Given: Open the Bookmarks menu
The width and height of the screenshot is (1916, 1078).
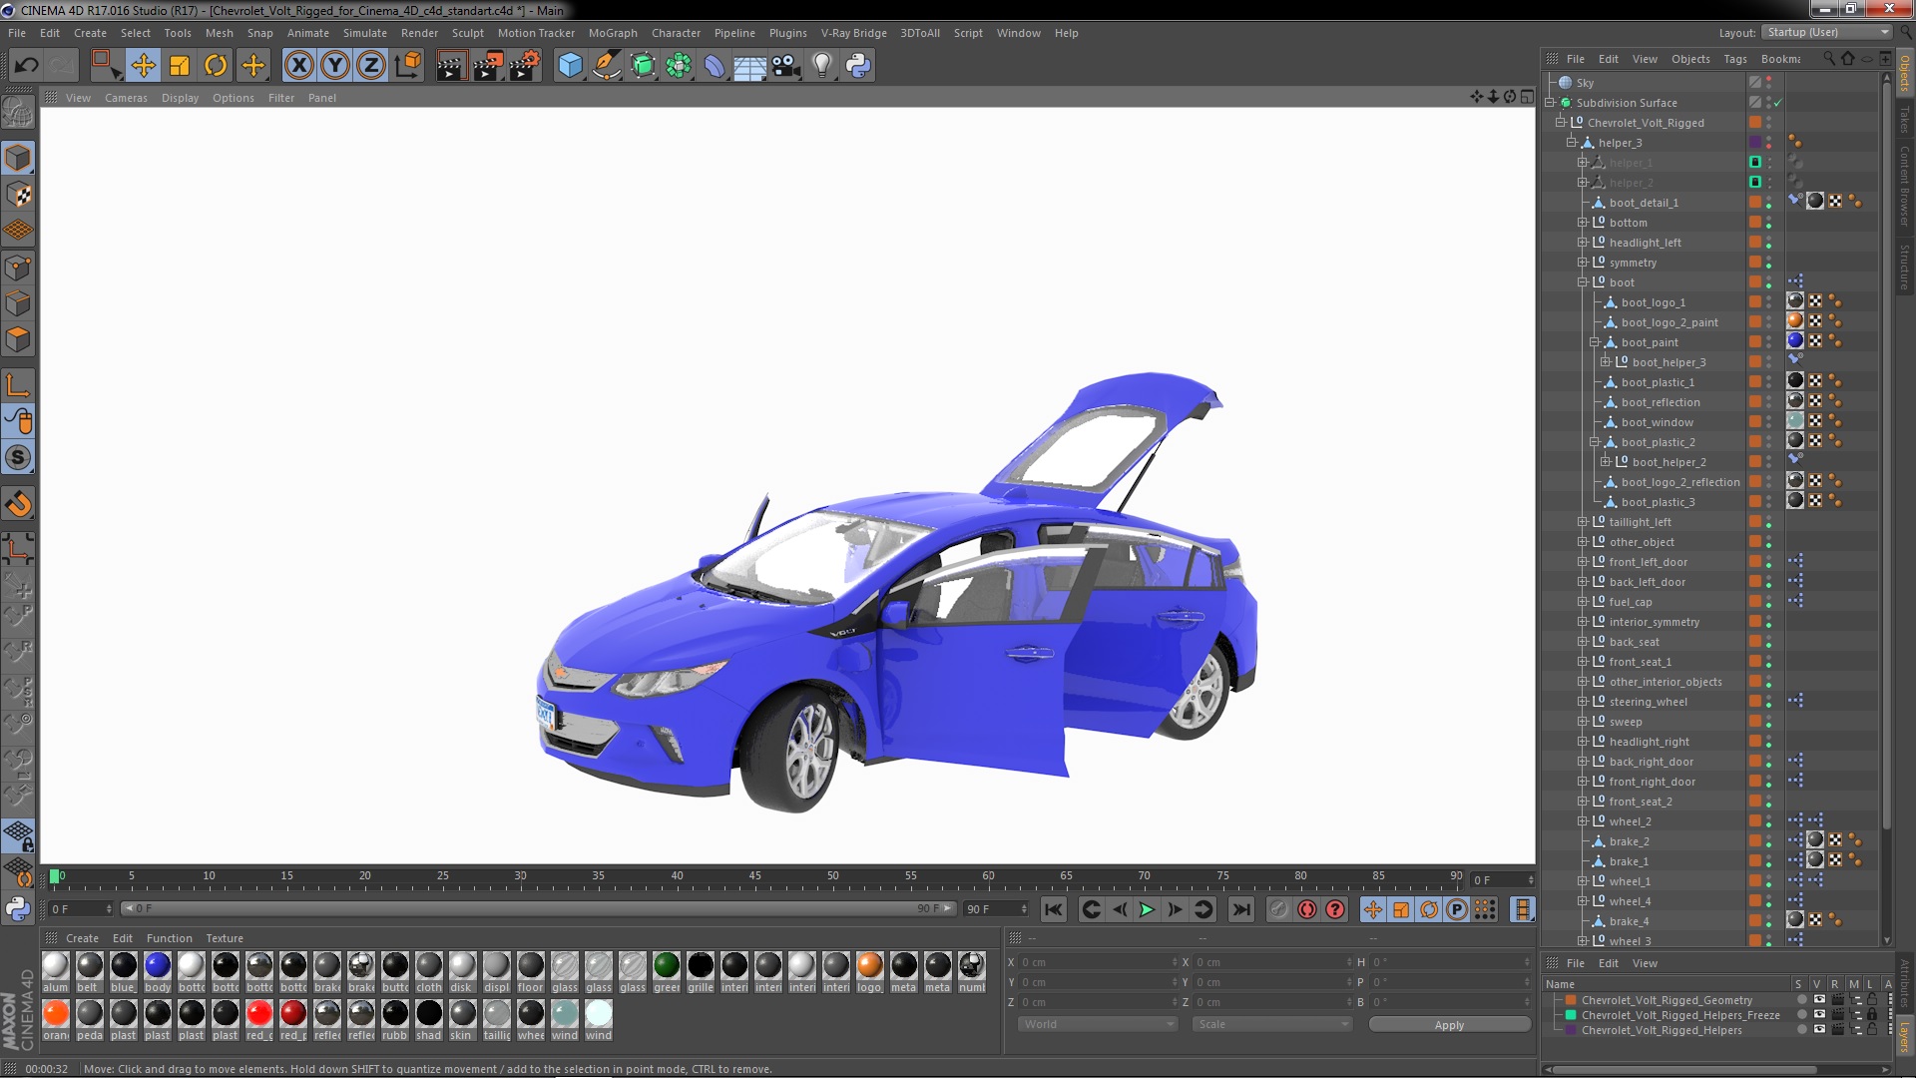Looking at the screenshot, I should click(x=1781, y=59).
